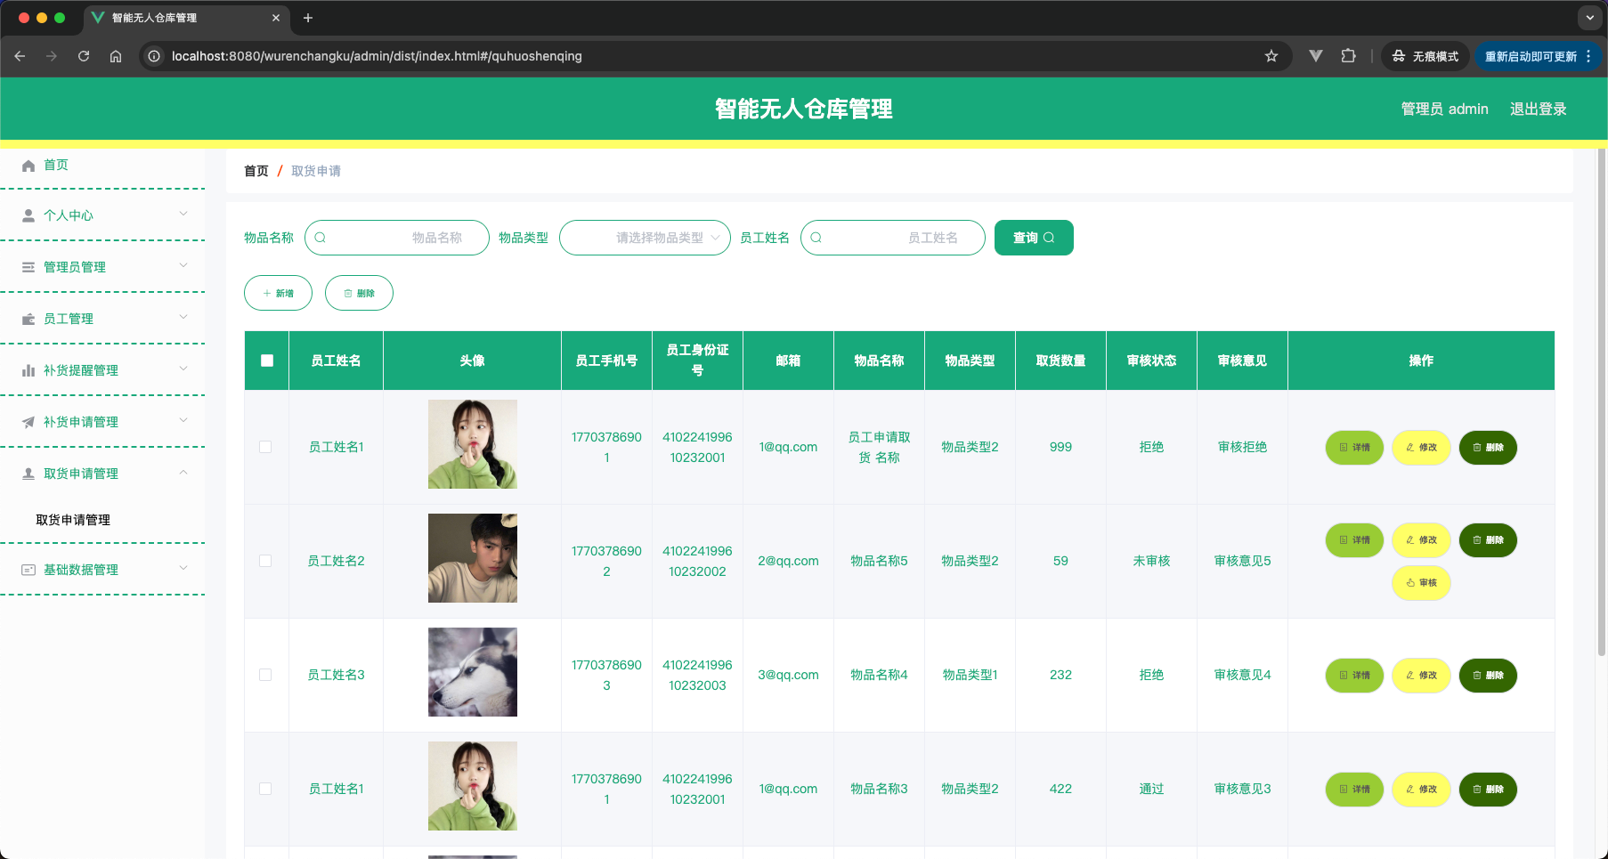Screen dimensions: 1608x859
Task: Open the tab search dropdown arrow
Action: click(x=1590, y=18)
